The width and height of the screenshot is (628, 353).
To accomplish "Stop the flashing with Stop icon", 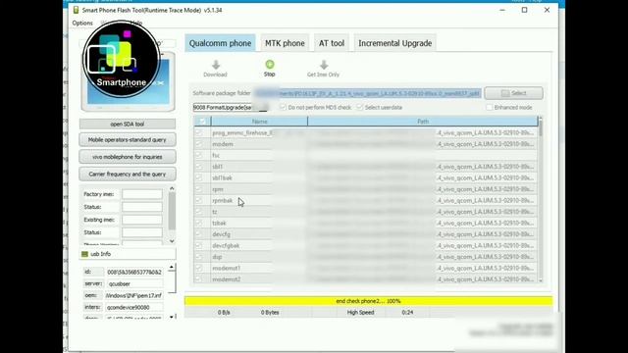I will point(270,65).
